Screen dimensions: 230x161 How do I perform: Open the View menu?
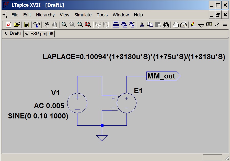pyautogui.click(x=64, y=15)
